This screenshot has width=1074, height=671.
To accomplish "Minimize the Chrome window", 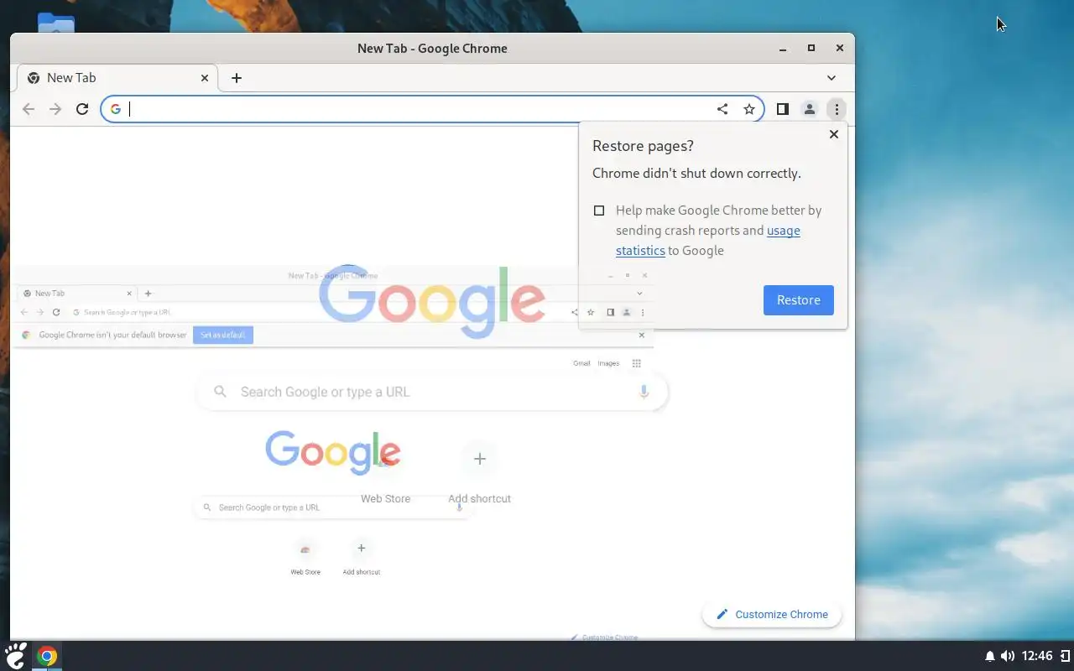I will point(783,49).
